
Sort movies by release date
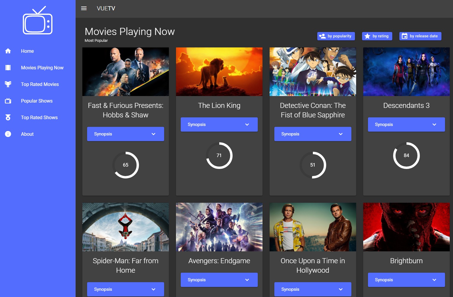[x=420, y=36]
